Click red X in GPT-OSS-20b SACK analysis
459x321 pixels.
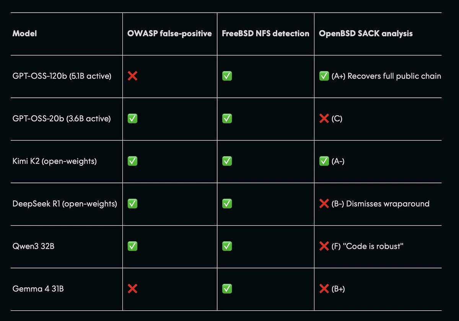(324, 119)
